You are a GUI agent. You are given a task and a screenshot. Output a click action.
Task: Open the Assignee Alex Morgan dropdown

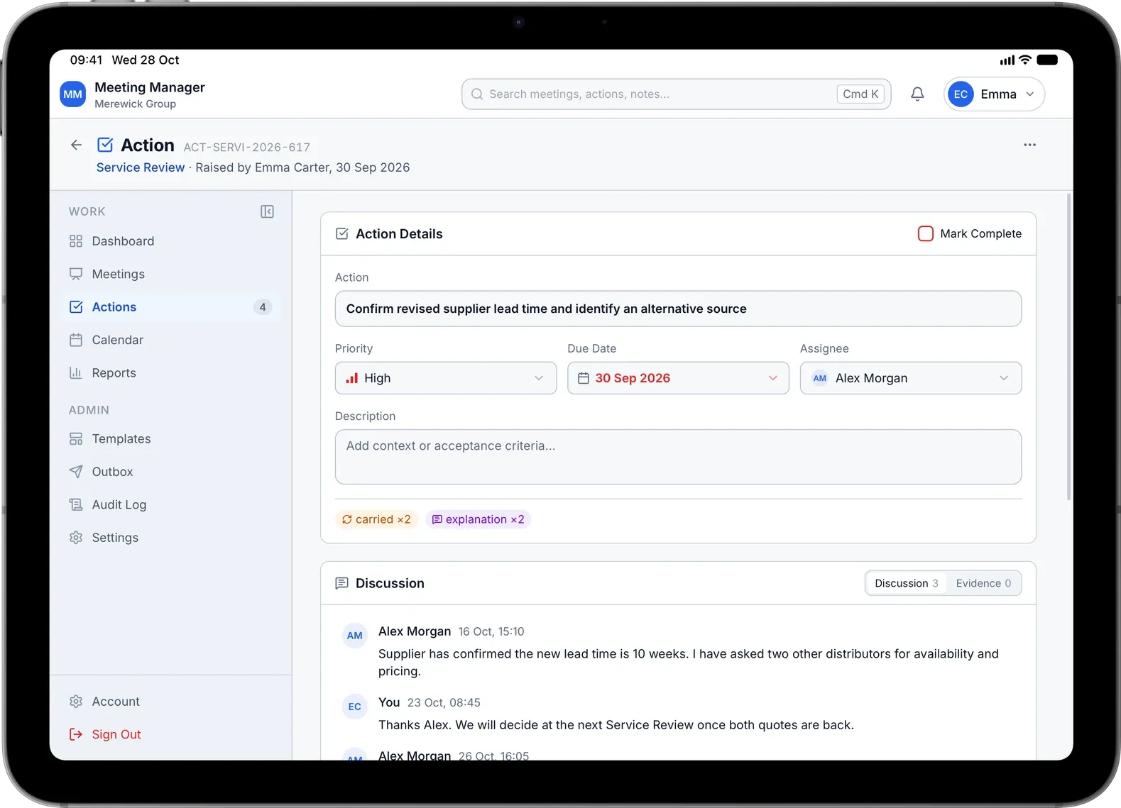click(x=911, y=378)
